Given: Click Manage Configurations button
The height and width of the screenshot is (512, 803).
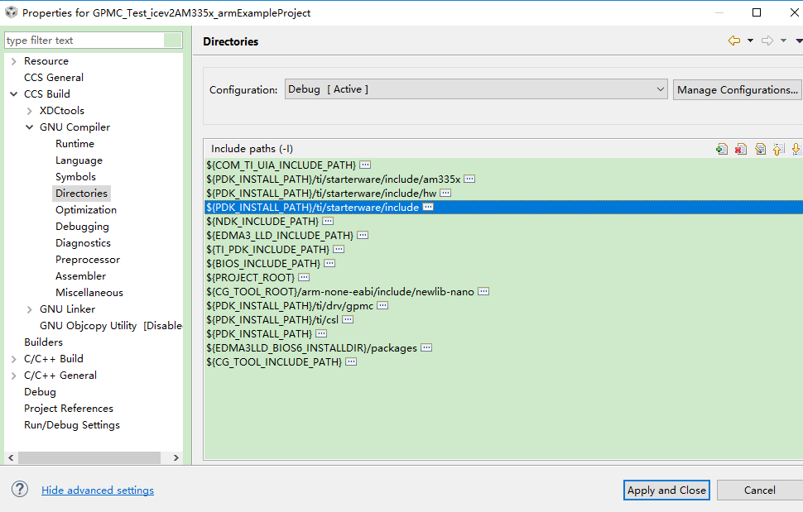Looking at the screenshot, I should pyautogui.click(x=738, y=89).
